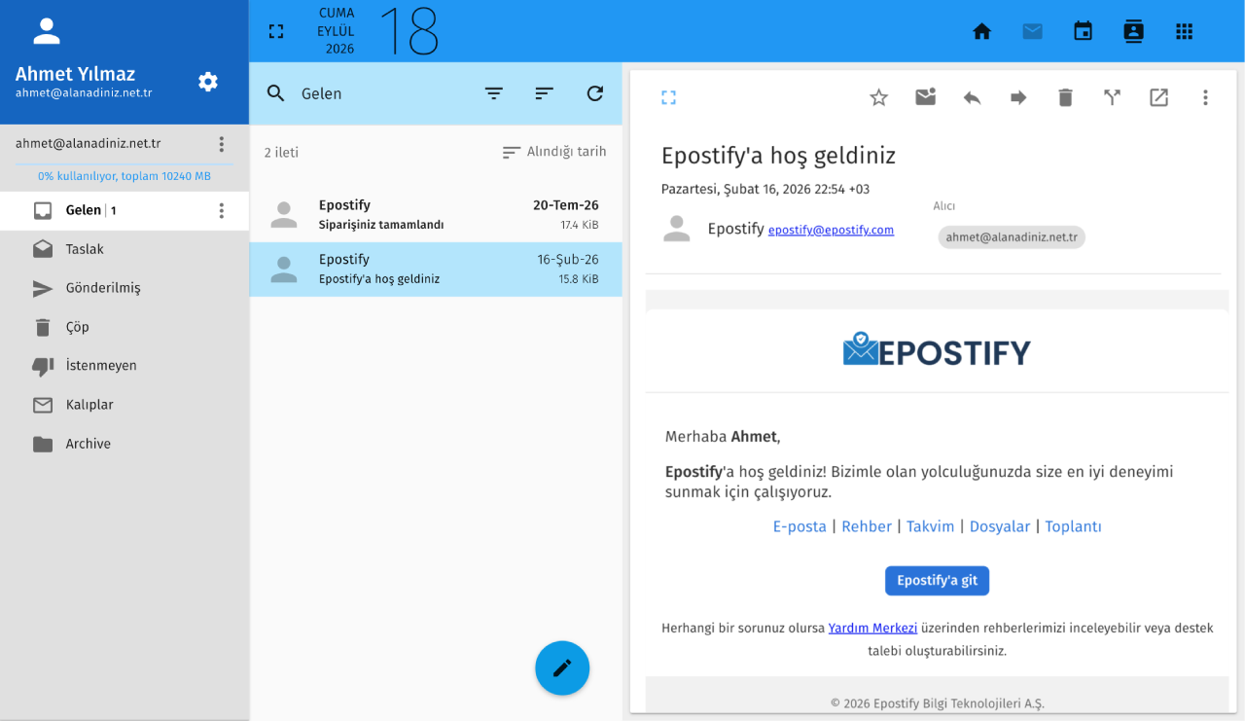Select the Epostify'a hoş geldiniz message row

tap(436, 270)
